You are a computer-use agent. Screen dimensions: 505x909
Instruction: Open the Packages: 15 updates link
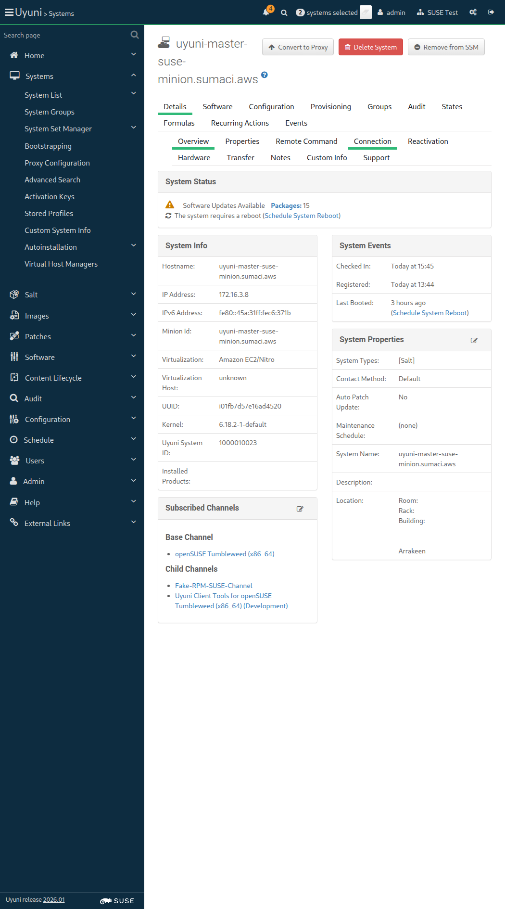click(290, 205)
